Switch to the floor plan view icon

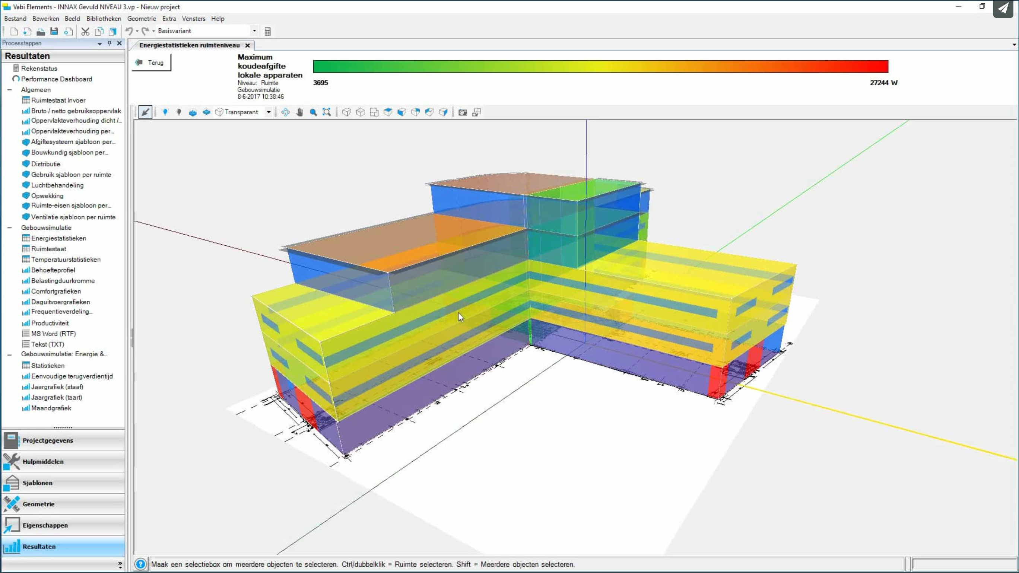(x=374, y=112)
